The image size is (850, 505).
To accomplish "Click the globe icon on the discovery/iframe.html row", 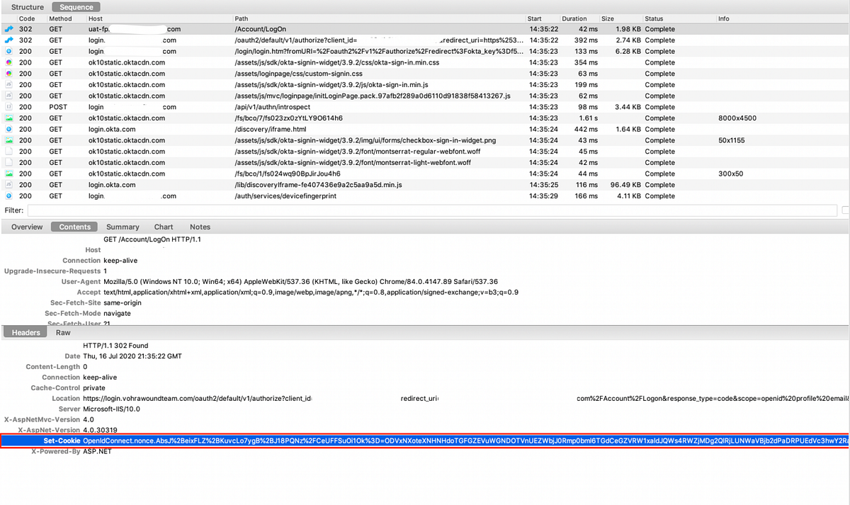I will click(x=7, y=129).
